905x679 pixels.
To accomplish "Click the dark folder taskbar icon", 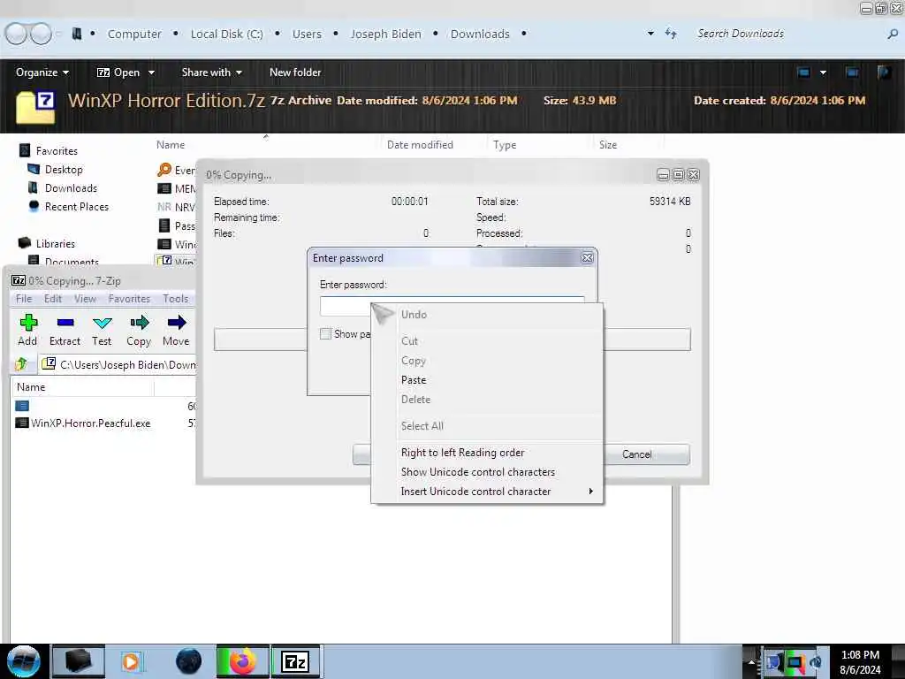I will pos(79,661).
